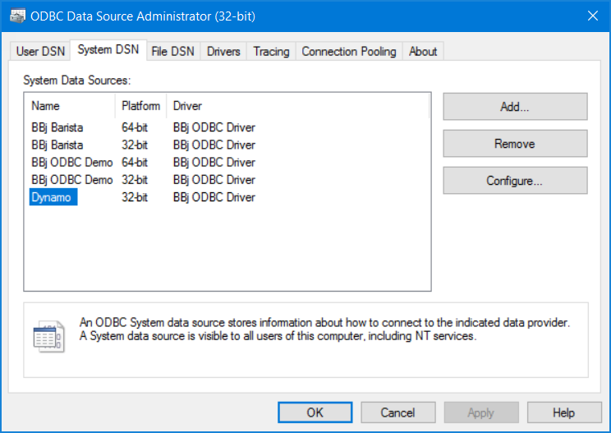Select the 64-bit BBj Barista entry
This screenshot has height=433, width=611.
pyautogui.click(x=144, y=127)
